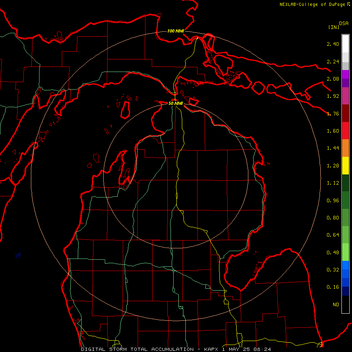Click the blue 0.32 legend swatch

(x=345, y=269)
